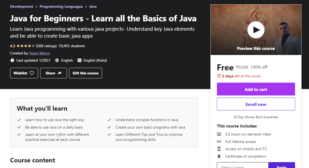Click the Full lifetime access text

pos(241,142)
